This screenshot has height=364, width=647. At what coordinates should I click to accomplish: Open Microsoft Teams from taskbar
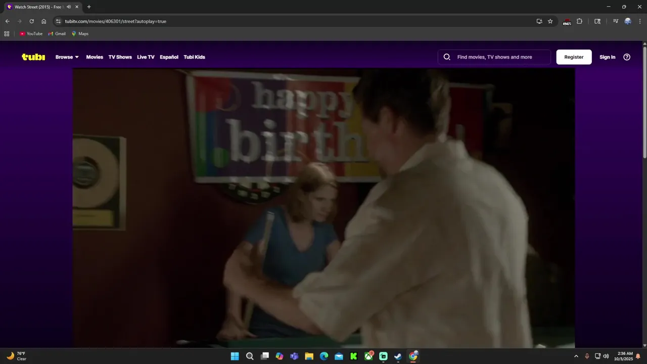pyautogui.click(x=294, y=356)
